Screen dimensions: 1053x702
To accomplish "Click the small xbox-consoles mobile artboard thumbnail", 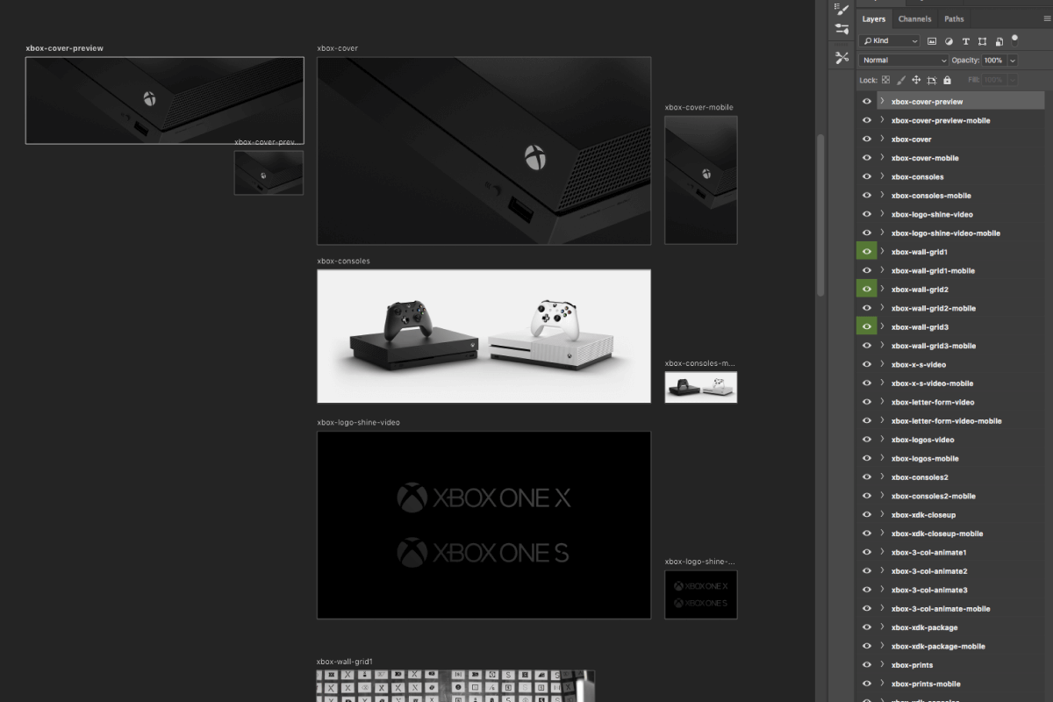I will tap(700, 387).
